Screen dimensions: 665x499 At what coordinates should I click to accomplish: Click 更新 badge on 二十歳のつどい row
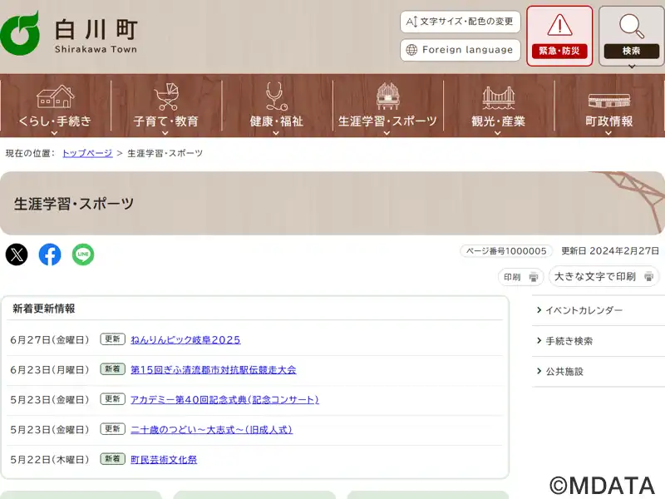coord(112,429)
